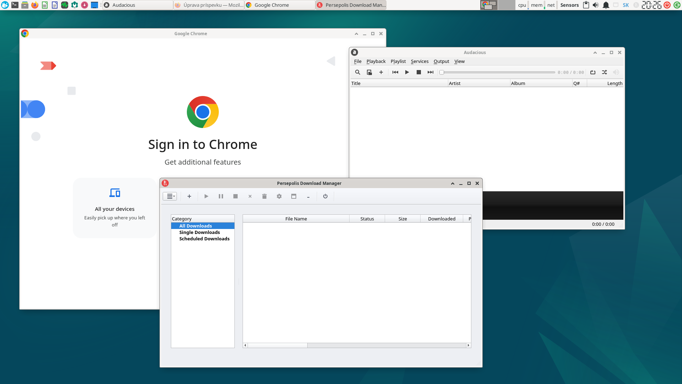This screenshot has width=682, height=384.
Task: Toggle repeat mode in Audacious
Action: point(593,72)
